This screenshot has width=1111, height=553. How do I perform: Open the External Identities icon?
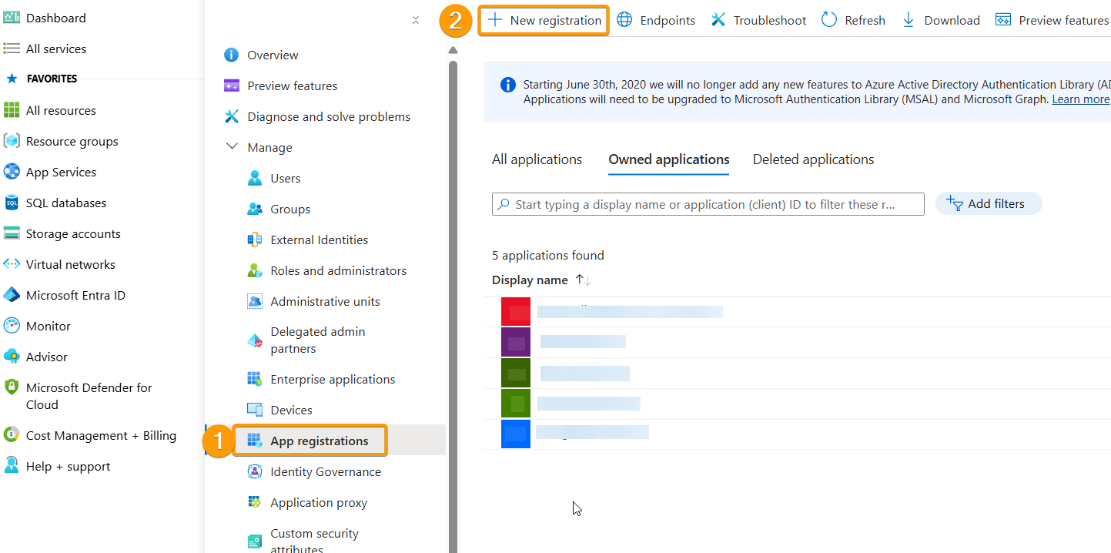coord(255,240)
